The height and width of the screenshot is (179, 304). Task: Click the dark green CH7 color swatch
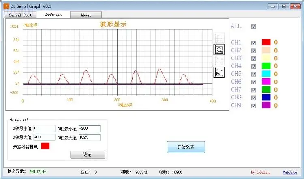tap(266, 89)
